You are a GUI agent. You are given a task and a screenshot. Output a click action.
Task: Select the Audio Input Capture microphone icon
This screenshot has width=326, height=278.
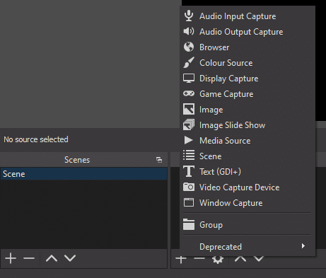pos(189,16)
